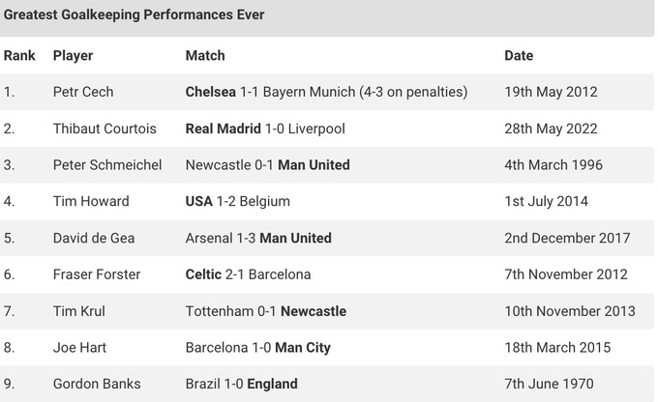Click Thibaut Courtois in the player column

97,129
